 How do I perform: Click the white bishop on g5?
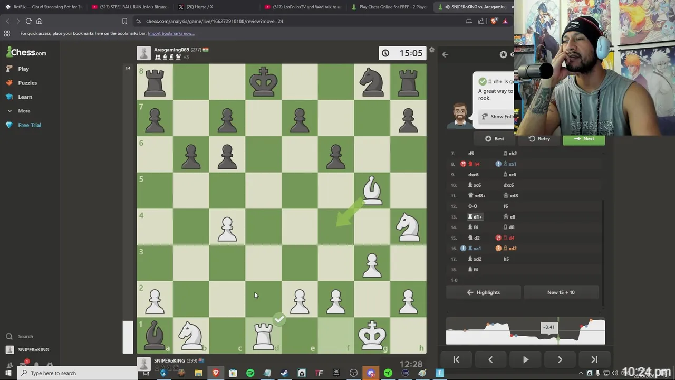tap(372, 191)
